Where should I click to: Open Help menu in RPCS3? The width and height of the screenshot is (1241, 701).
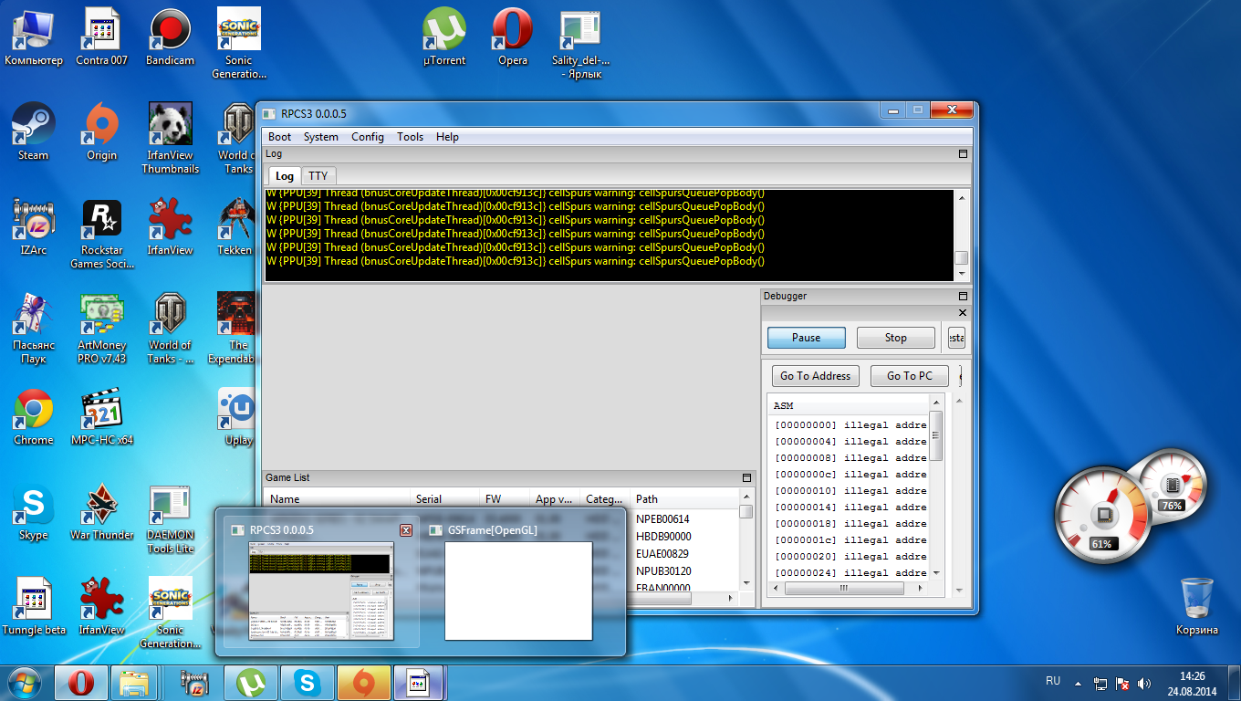[x=447, y=137]
